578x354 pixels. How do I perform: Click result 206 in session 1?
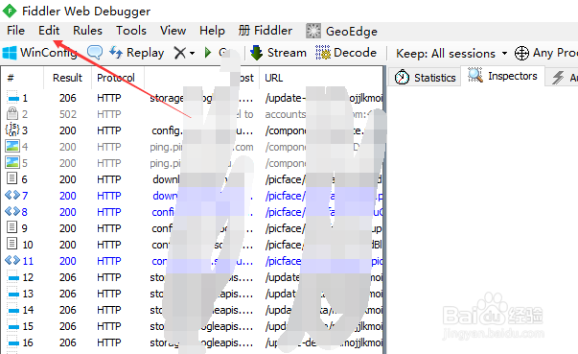68,98
